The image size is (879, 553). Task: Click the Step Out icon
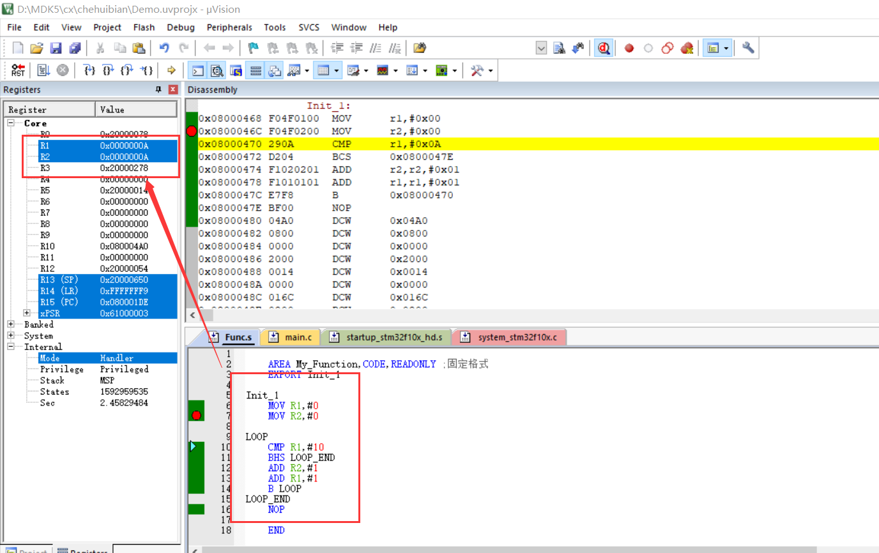128,70
